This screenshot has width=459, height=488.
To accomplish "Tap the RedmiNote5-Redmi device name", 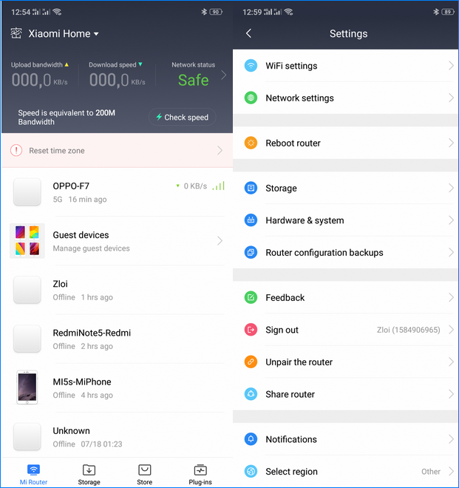I will [92, 333].
